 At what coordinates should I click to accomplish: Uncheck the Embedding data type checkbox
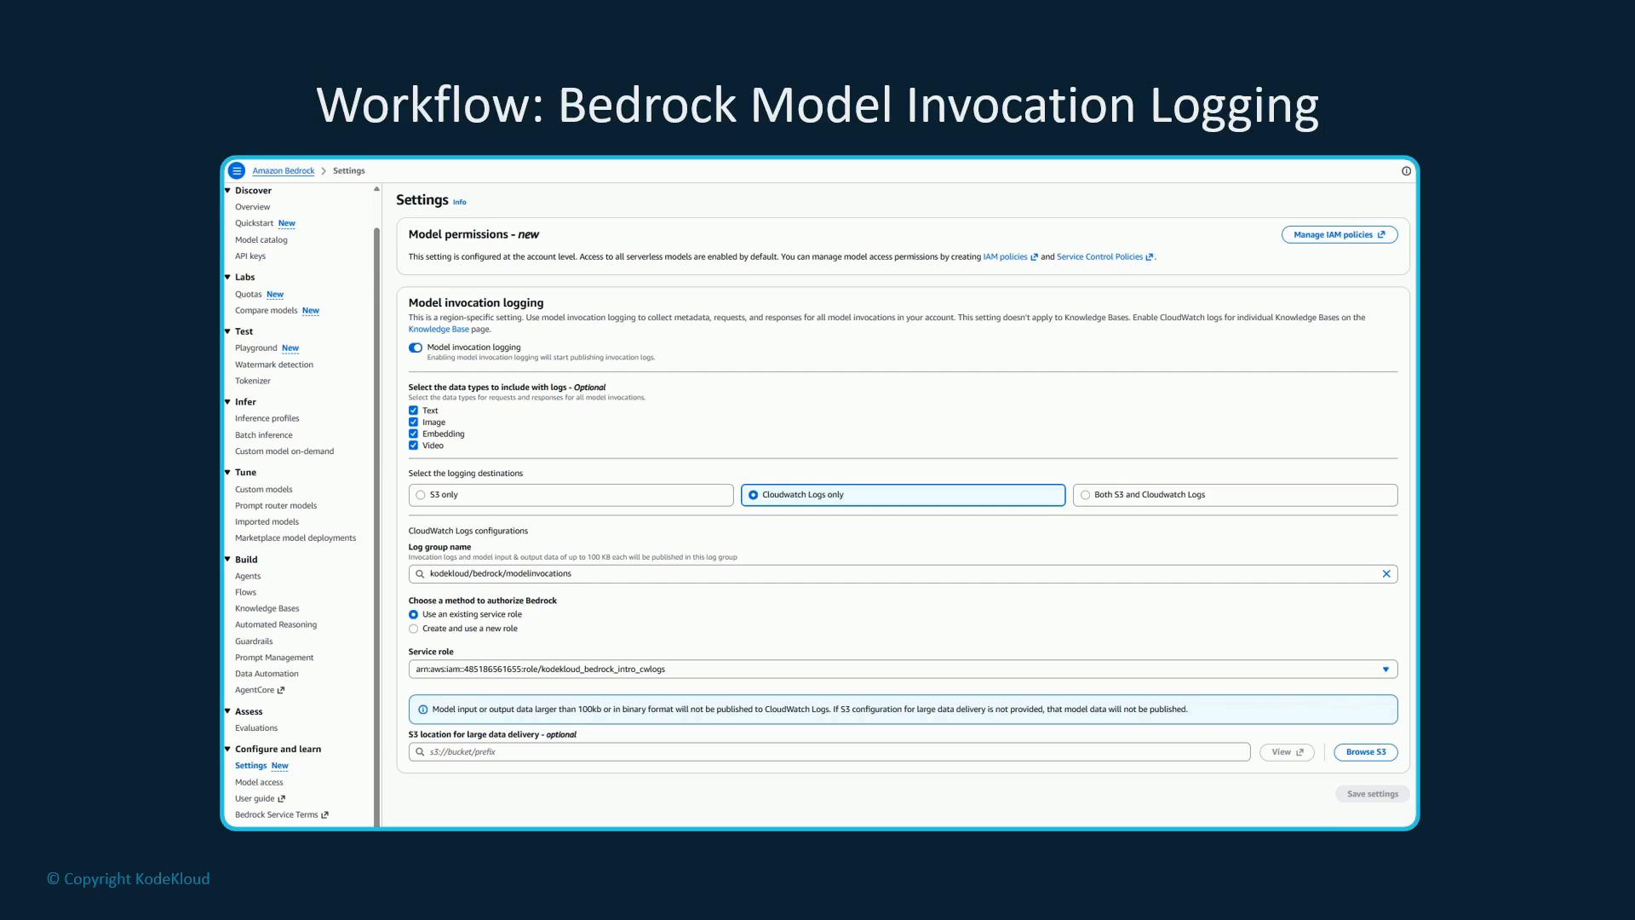pyautogui.click(x=413, y=434)
